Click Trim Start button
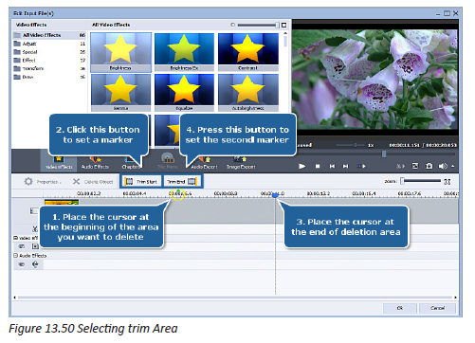The height and width of the screenshot is (343, 475). 141,181
